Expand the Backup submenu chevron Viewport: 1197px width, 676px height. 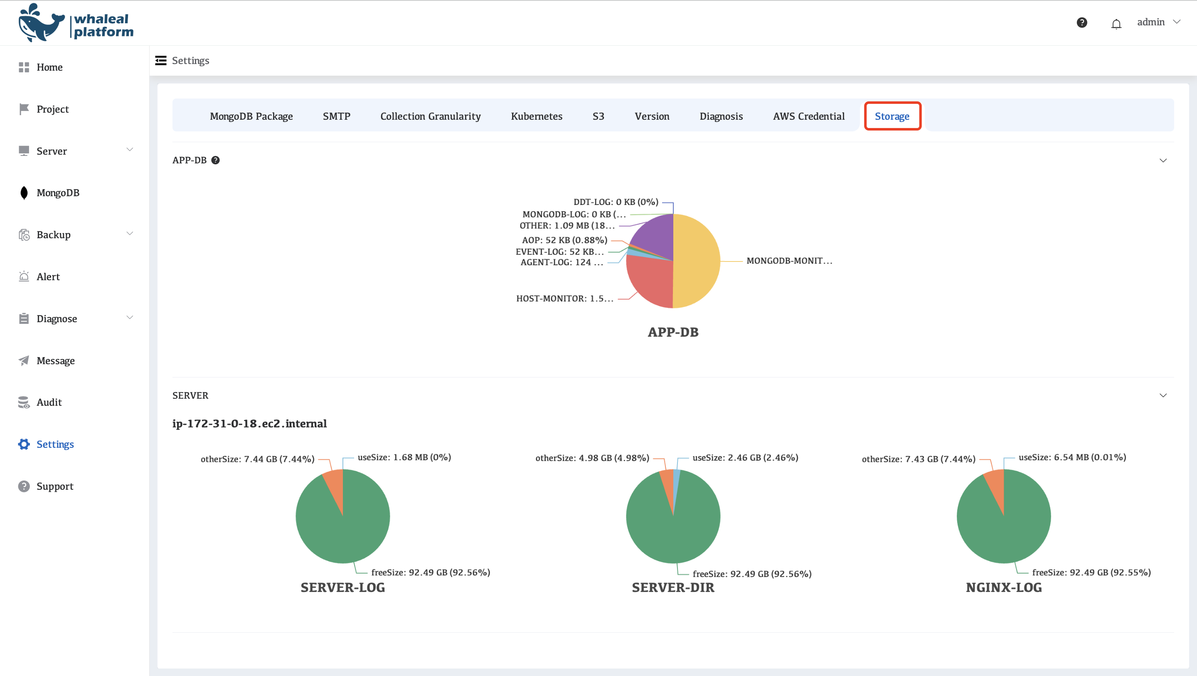(x=130, y=234)
